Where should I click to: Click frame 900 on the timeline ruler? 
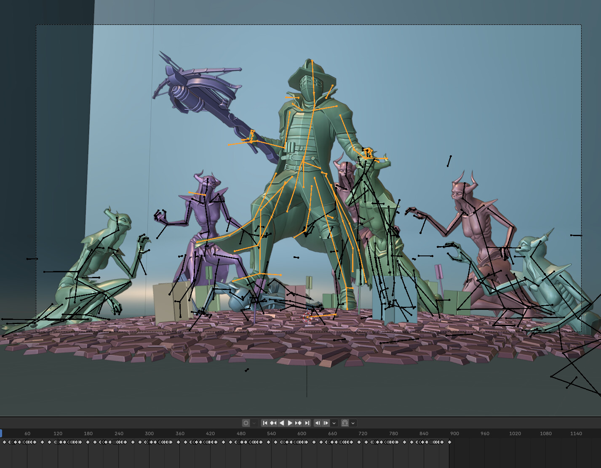click(x=454, y=433)
